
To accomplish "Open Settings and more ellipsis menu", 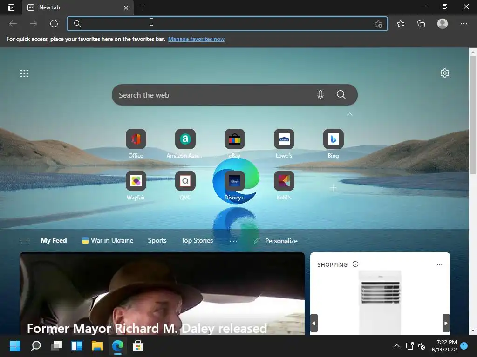I will (463, 24).
